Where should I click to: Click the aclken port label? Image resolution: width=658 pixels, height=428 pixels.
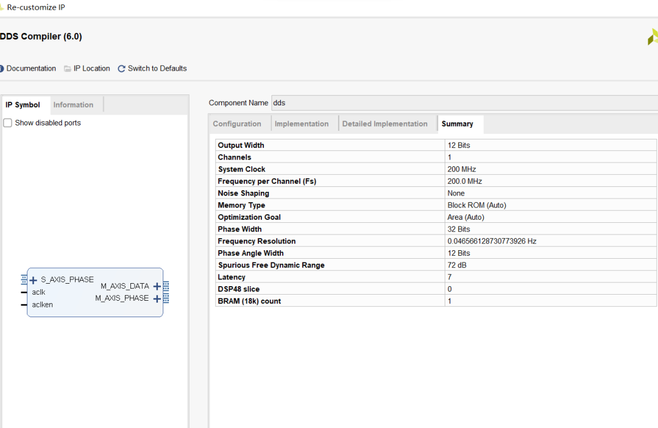43,305
